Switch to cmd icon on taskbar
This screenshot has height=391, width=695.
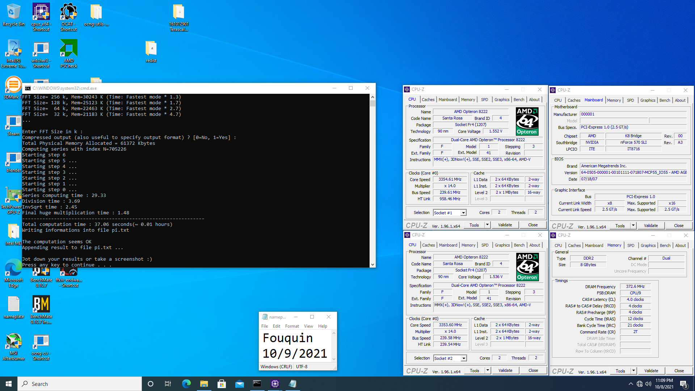coord(257,384)
